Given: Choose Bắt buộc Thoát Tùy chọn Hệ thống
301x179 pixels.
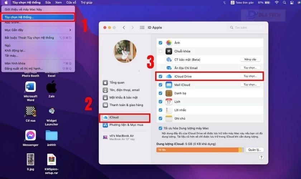Looking at the screenshot, I should pos(38,38).
